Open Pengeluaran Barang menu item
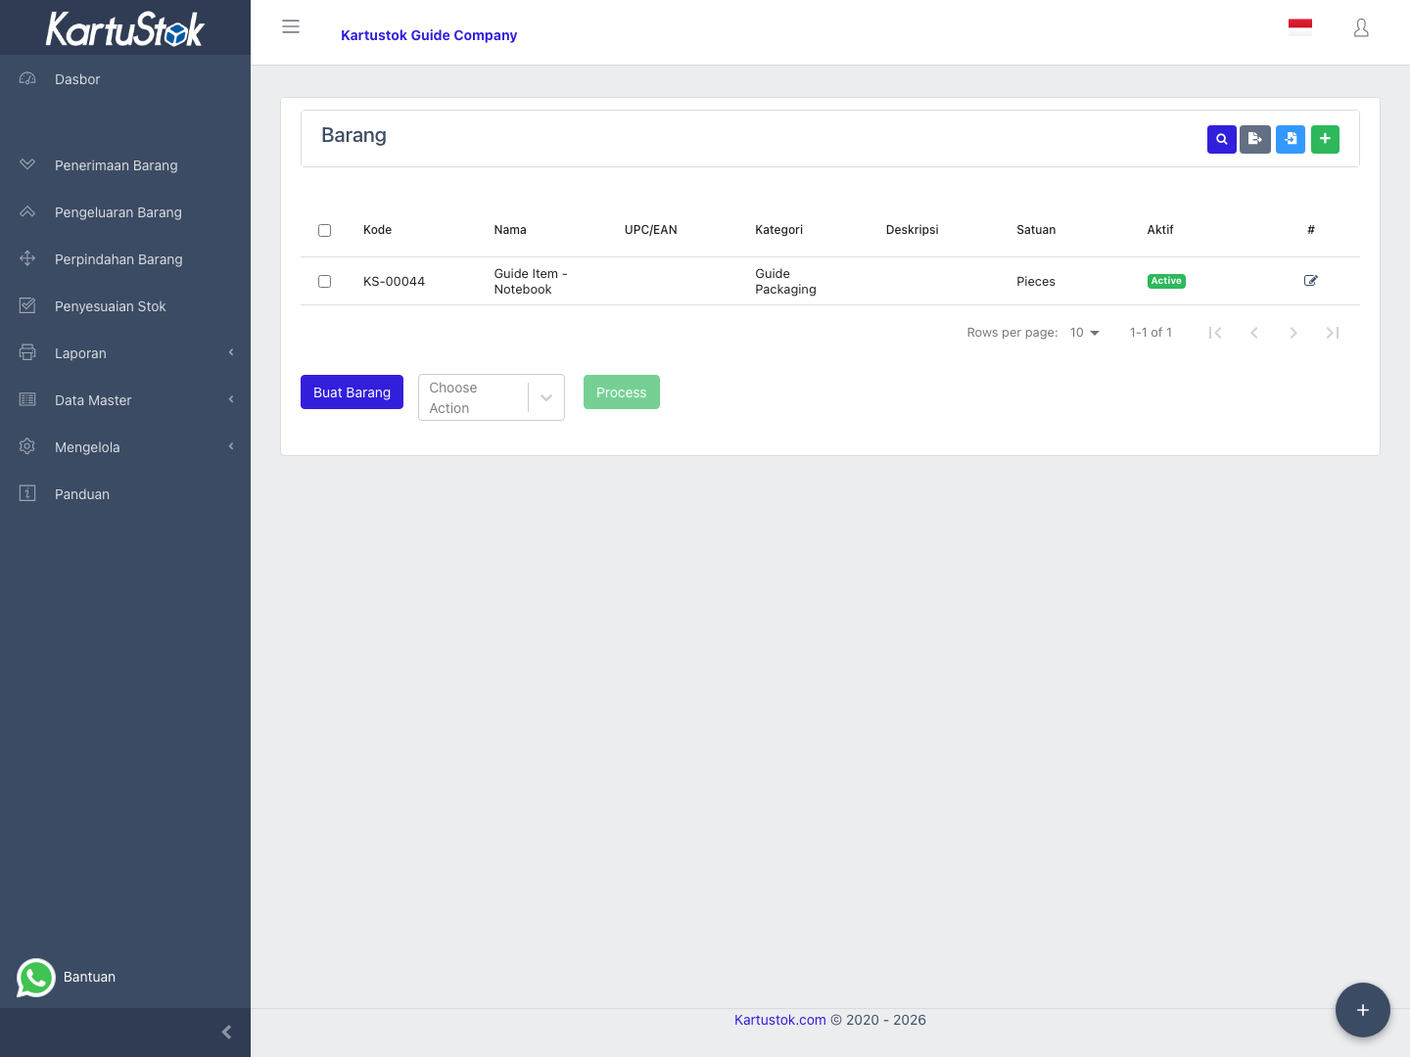This screenshot has width=1410, height=1057. point(125,212)
